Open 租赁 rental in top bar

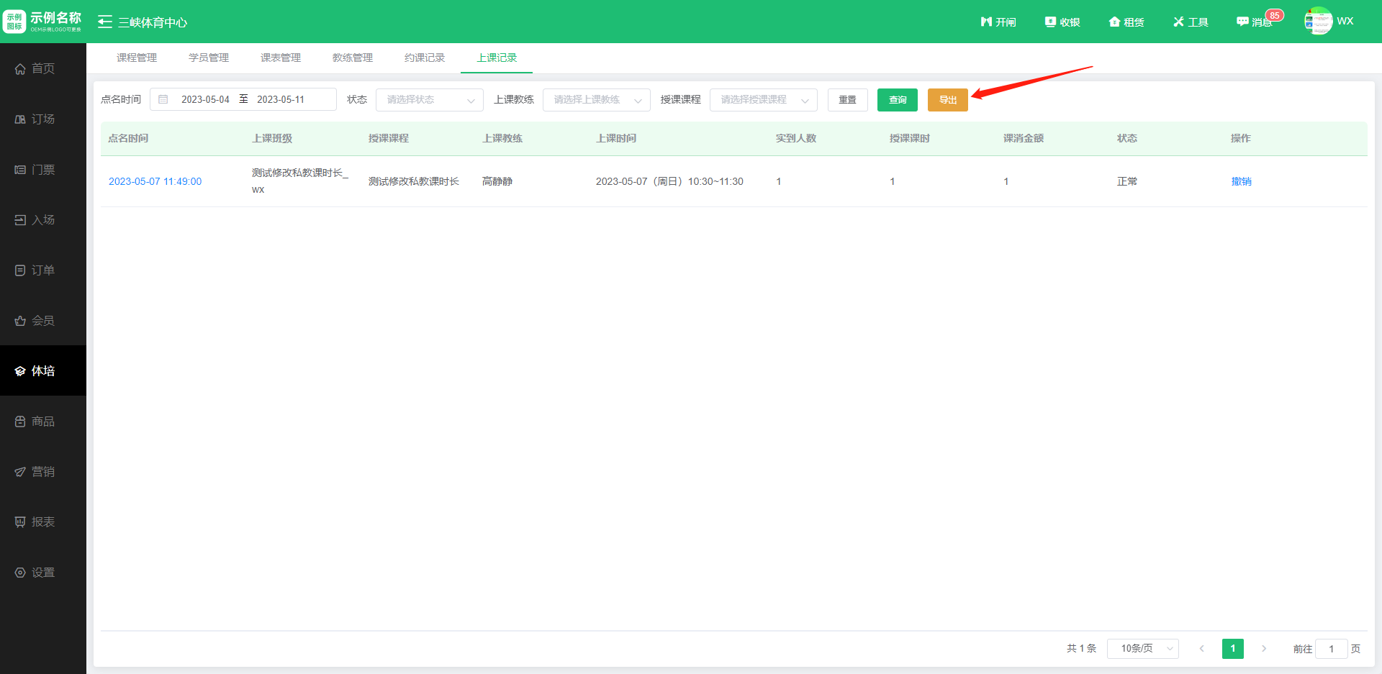(1126, 22)
